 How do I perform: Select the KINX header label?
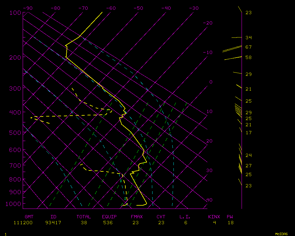214,217
